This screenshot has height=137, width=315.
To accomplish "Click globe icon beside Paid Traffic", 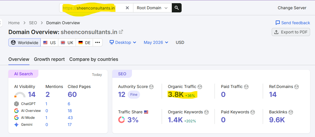I will click(246, 87).
